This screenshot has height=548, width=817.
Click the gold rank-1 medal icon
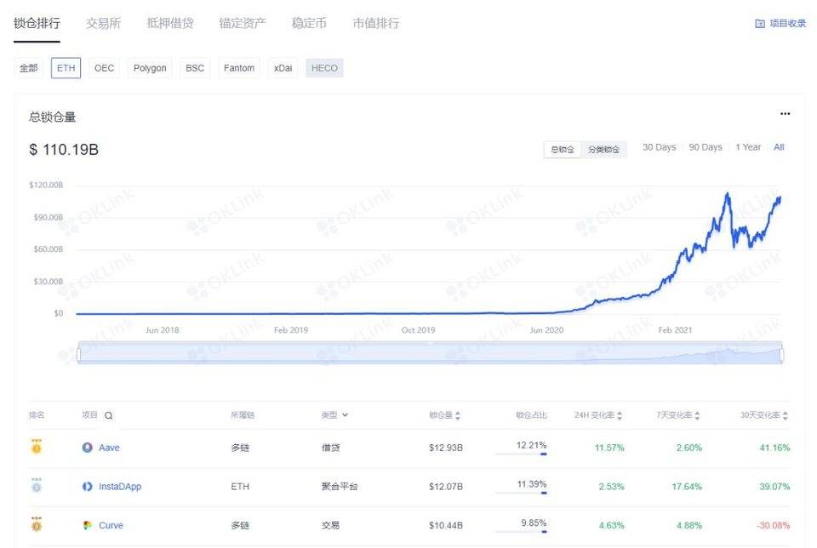[37, 447]
